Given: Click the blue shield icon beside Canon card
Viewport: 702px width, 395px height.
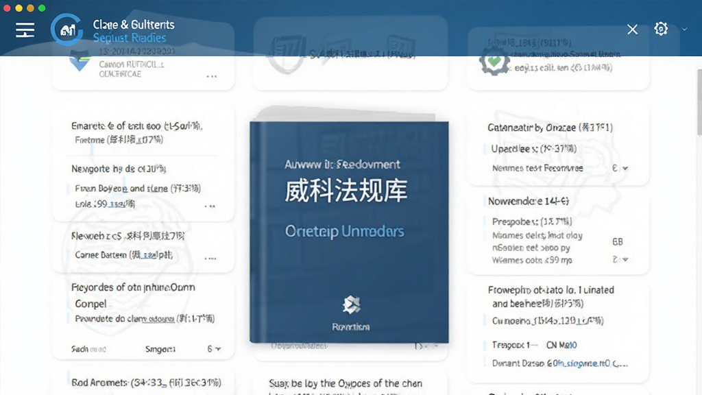Looking at the screenshot, I should (80, 61).
